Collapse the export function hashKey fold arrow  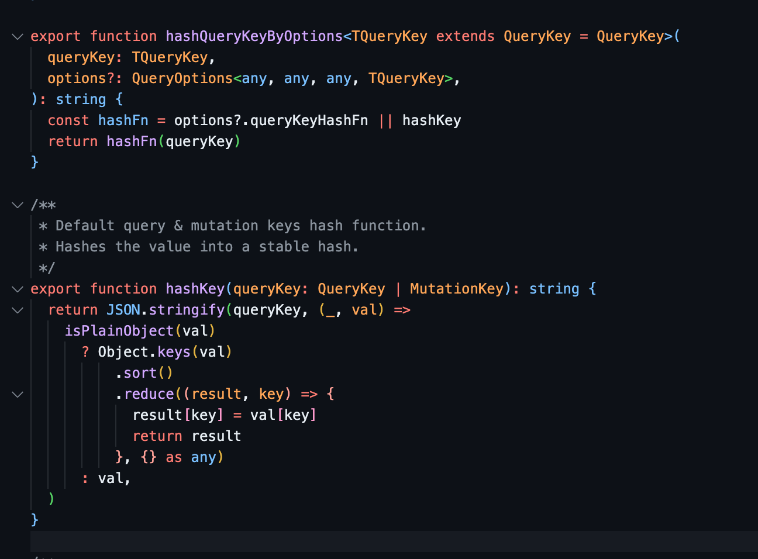[x=18, y=289]
